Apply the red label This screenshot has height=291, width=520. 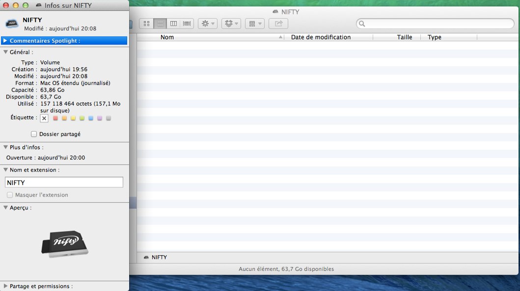click(x=55, y=118)
